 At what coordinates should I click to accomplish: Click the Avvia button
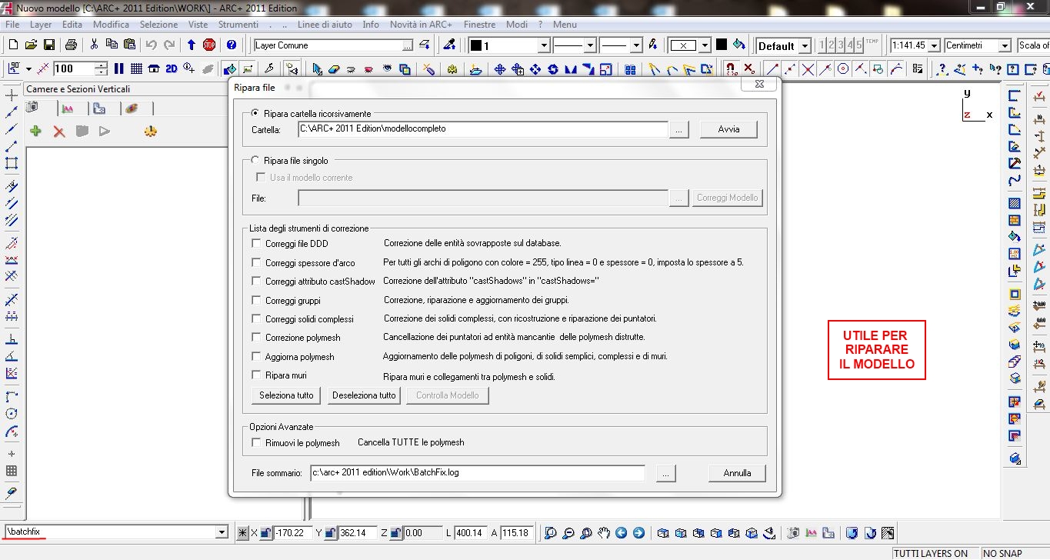(728, 129)
